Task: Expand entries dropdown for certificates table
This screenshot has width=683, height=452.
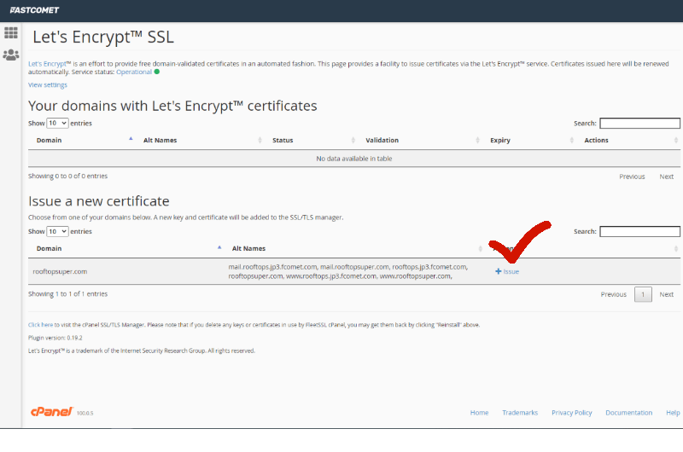Action: tap(57, 123)
